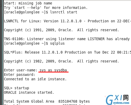This screenshot has width=131, height=105.
Task: Click the dark left window border strip
Action: [x=1, y=52]
